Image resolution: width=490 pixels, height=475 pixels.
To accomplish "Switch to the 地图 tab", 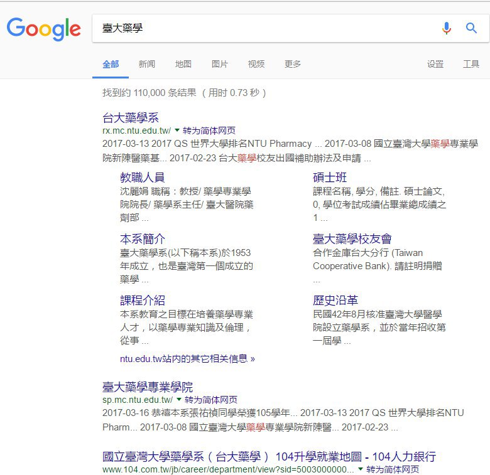I will (x=183, y=64).
